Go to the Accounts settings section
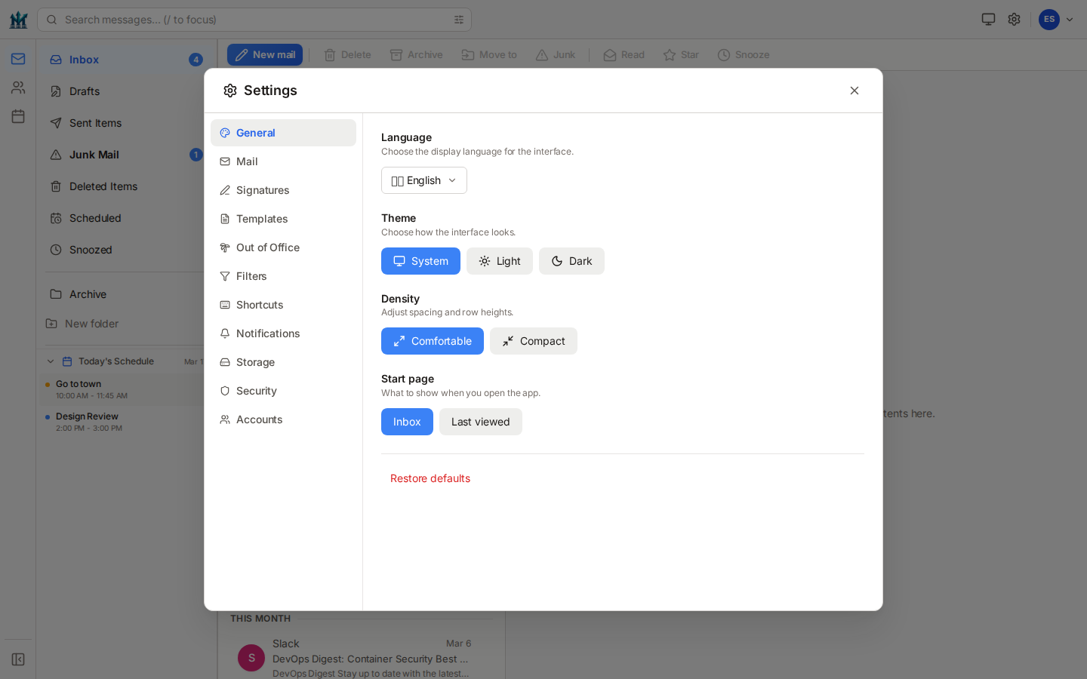This screenshot has height=679, width=1087. click(x=260, y=419)
